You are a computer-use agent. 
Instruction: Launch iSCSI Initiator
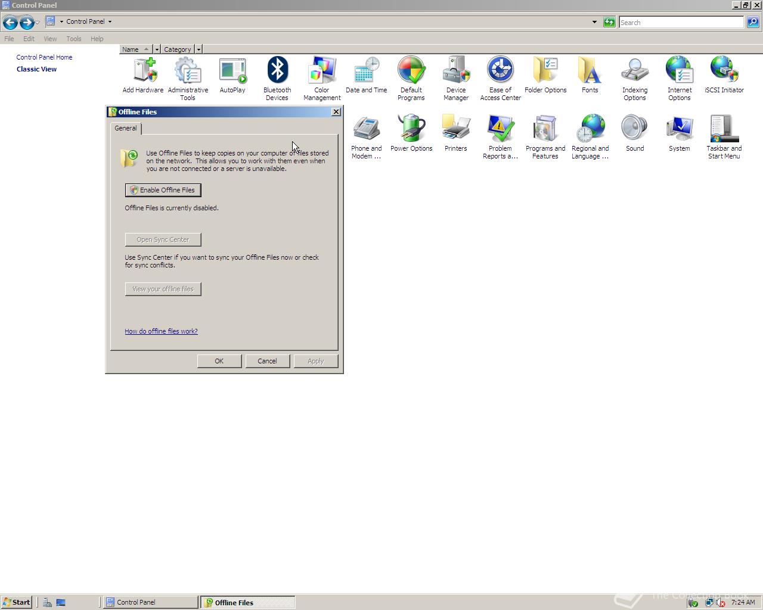724,75
